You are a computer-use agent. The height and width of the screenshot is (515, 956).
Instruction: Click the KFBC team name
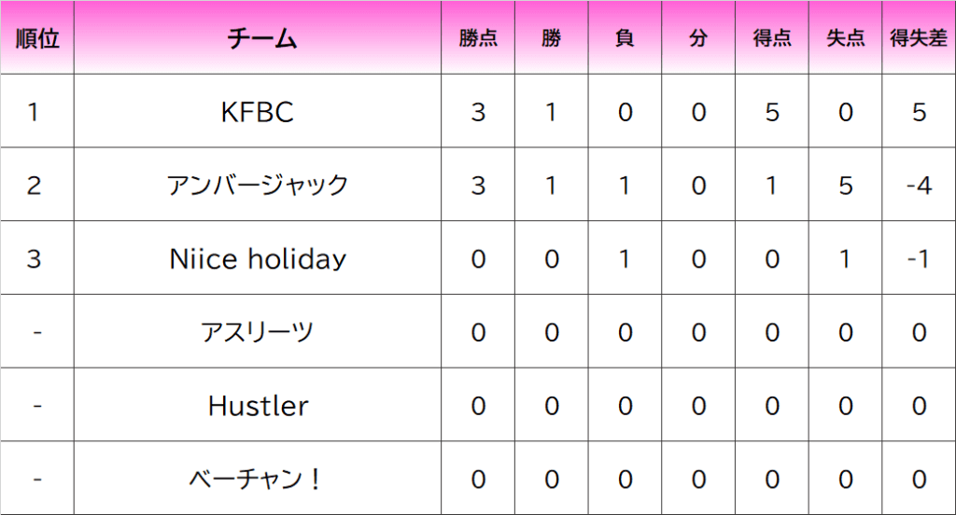(258, 112)
